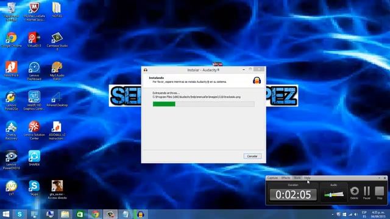Launch Lenovo Solution Center shortcut
The image size is (390, 219).
pos(34,130)
